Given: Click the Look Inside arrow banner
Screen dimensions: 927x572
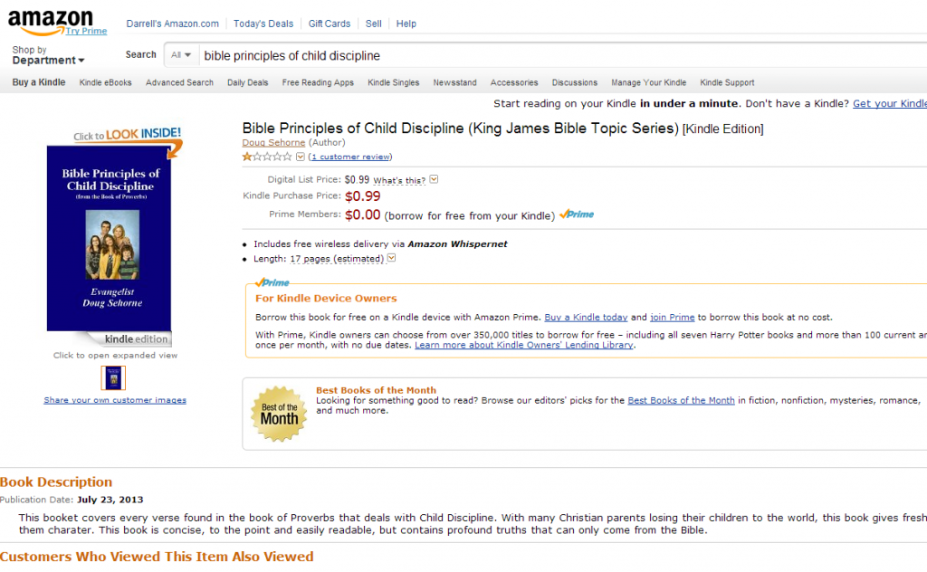Looking at the screenshot, I should tap(128, 137).
